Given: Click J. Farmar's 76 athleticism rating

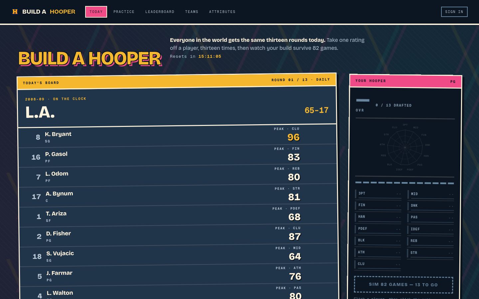Looking at the screenshot, I should (x=295, y=276).
